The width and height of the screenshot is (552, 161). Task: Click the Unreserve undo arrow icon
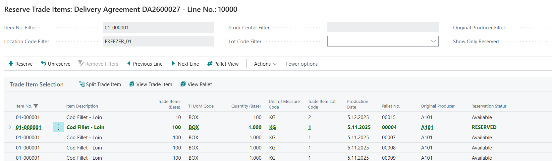tap(43, 63)
